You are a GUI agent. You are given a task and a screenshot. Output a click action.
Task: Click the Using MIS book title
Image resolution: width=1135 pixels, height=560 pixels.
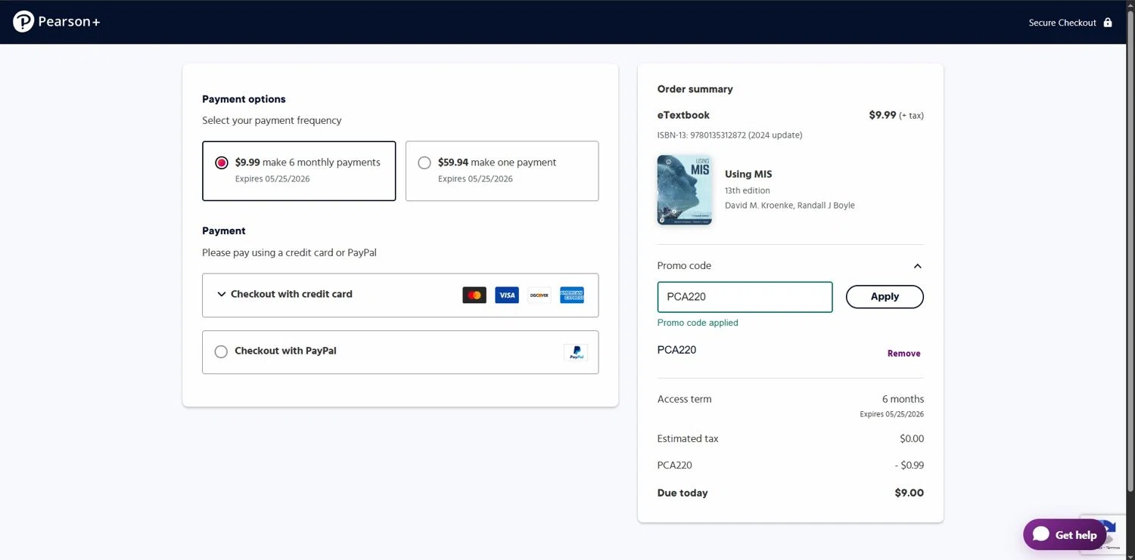click(748, 175)
